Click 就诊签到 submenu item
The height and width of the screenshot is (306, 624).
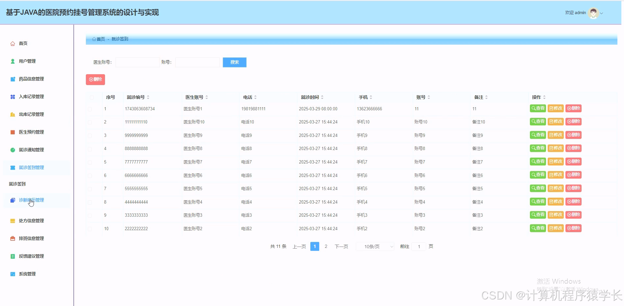coord(17,184)
